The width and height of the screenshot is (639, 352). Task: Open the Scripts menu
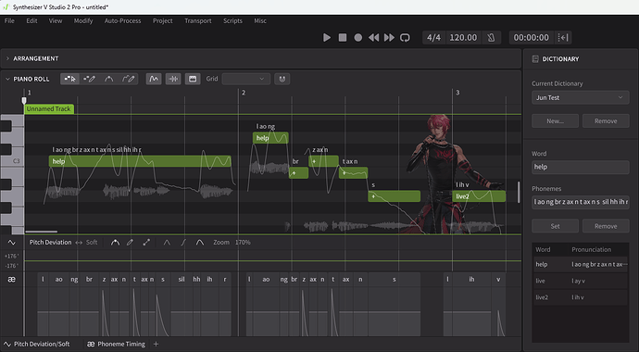click(x=232, y=20)
